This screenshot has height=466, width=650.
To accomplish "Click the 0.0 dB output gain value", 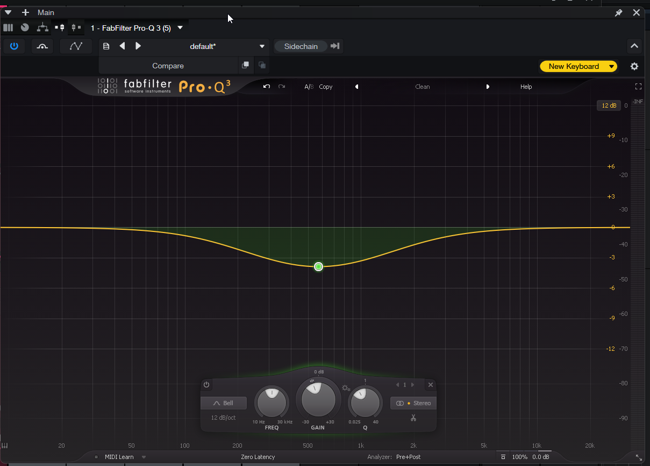I will (541, 457).
